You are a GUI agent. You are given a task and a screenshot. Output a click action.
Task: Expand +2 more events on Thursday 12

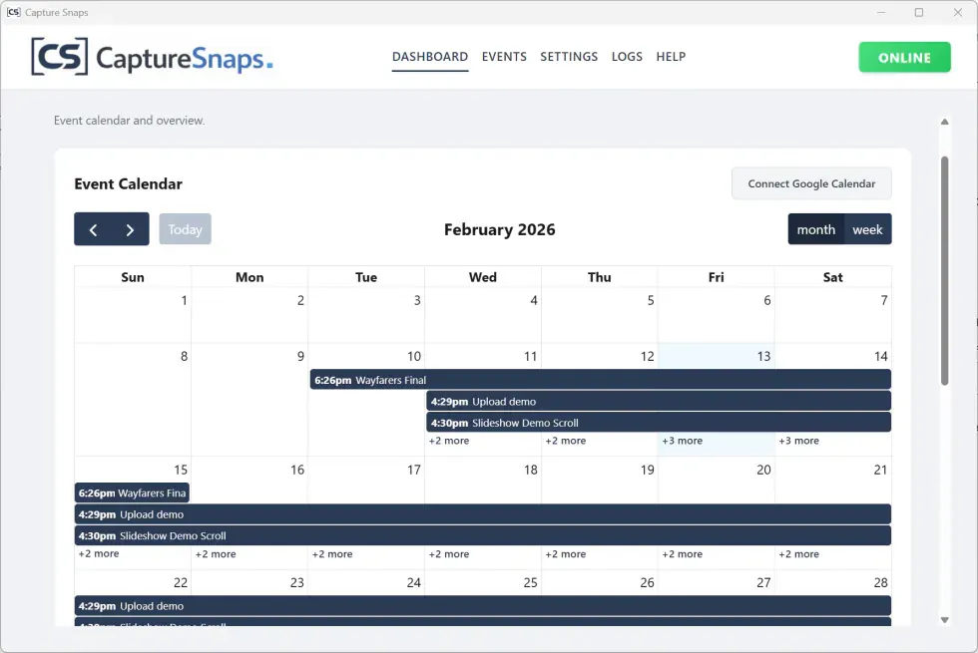(x=566, y=441)
